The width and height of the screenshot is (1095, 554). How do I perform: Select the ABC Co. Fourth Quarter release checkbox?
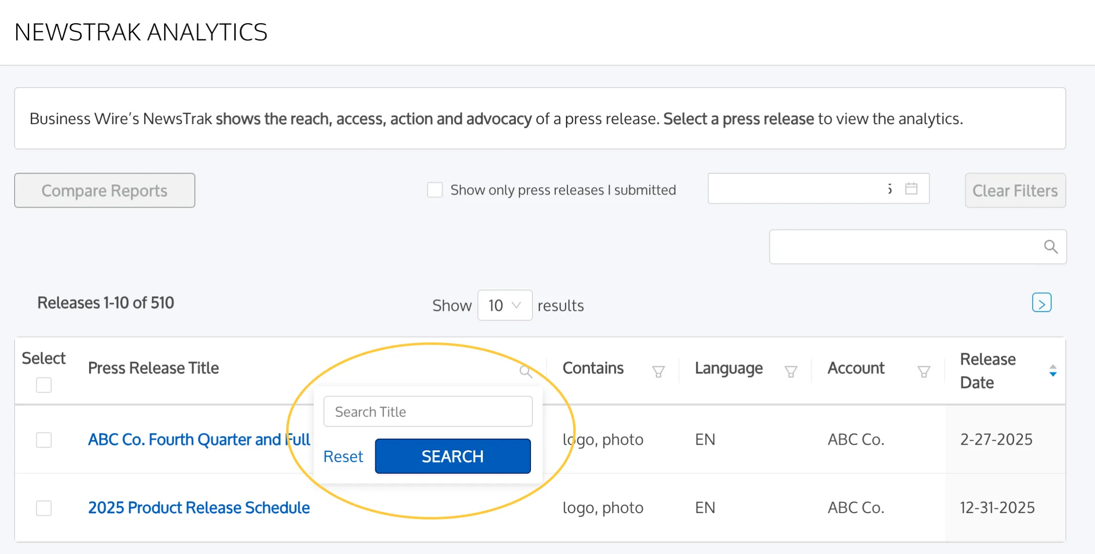(44, 440)
